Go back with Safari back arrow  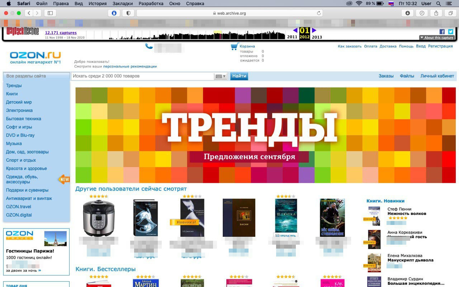(29, 13)
